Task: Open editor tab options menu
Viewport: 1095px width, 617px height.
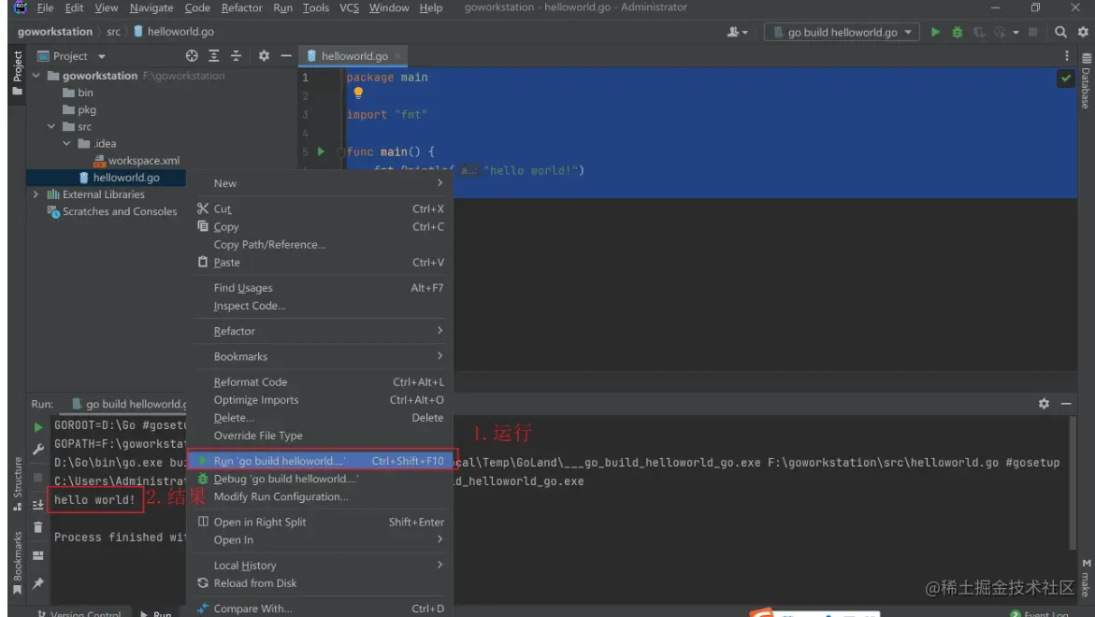Action: [x=1066, y=56]
